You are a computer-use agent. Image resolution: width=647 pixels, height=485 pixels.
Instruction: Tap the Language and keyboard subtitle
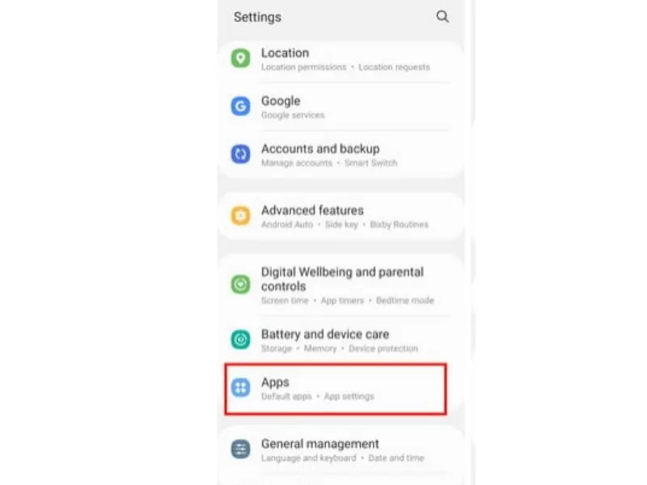pos(309,458)
